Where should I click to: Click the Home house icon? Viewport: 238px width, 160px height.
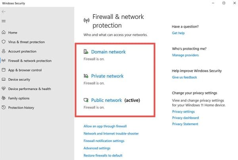(4, 32)
